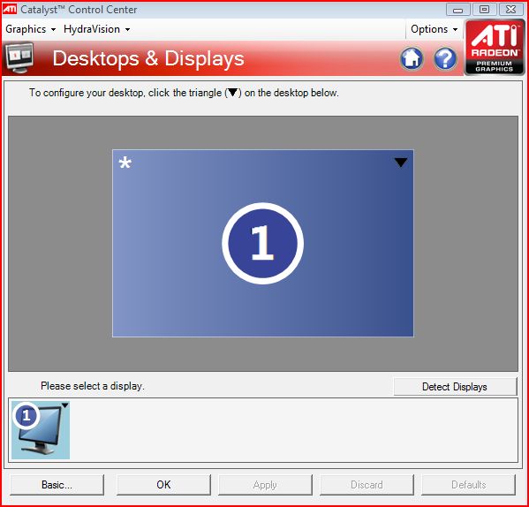Viewport: 529px width, 507px height.
Task: Expand the triangle menu on desktop 1
Action: pyautogui.click(x=400, y=163)
